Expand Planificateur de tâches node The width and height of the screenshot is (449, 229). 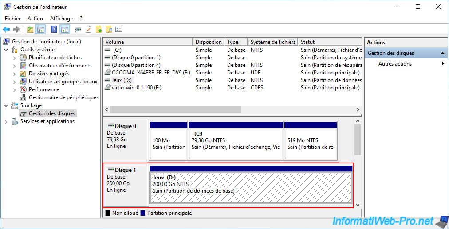click(15, 58)
